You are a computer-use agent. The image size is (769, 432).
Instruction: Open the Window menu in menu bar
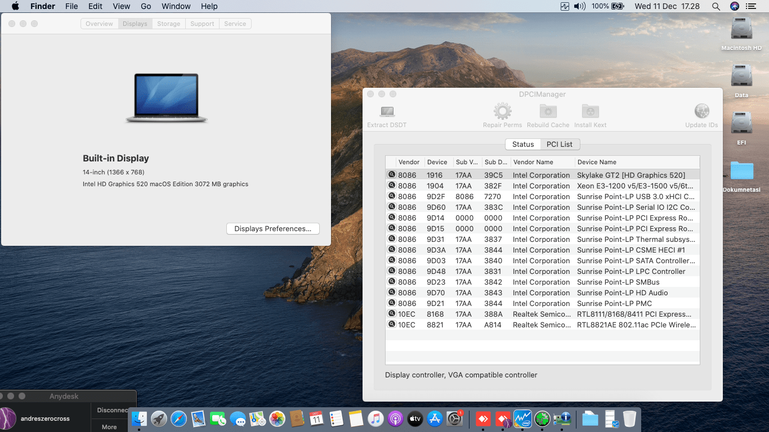pos(176,6)
